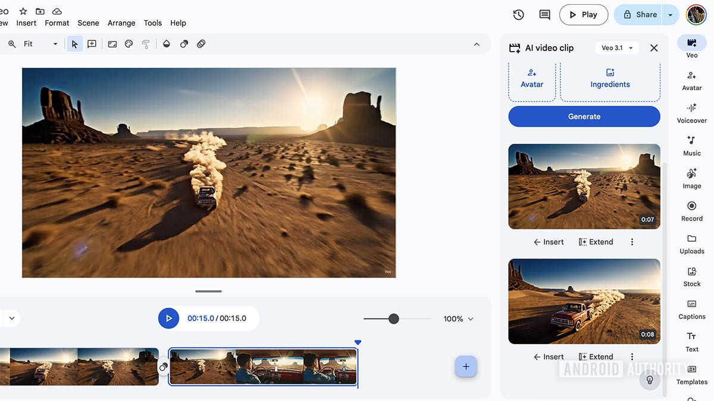Check the cloud save status icon
The width and height of the screenshot is (714, 401).
click(x=57, y=11)
